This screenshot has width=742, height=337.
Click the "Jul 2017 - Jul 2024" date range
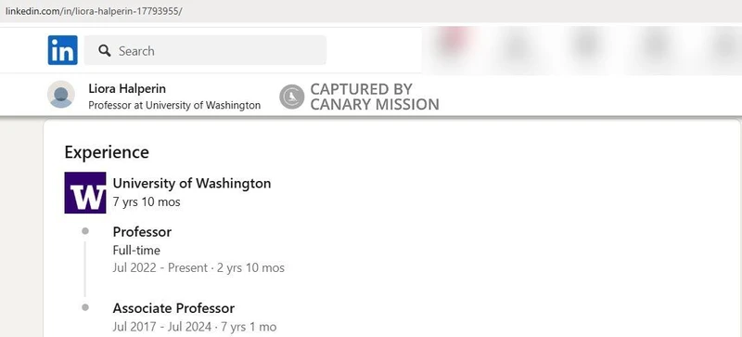[x=161, y=327]
